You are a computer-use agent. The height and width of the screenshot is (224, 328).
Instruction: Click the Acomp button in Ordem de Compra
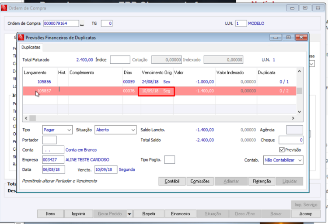(306, 214)
